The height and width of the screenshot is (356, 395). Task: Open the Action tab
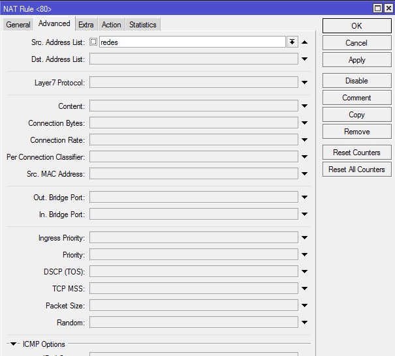(111, 25)
